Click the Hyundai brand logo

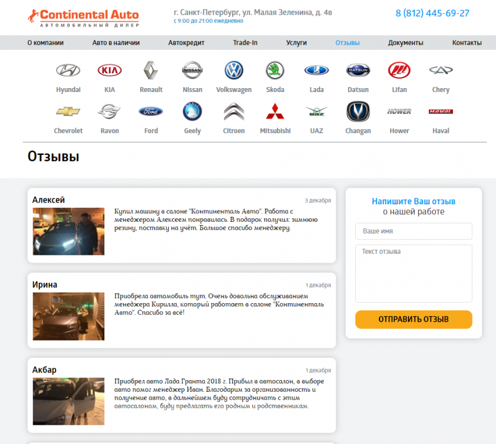(68, 70)
